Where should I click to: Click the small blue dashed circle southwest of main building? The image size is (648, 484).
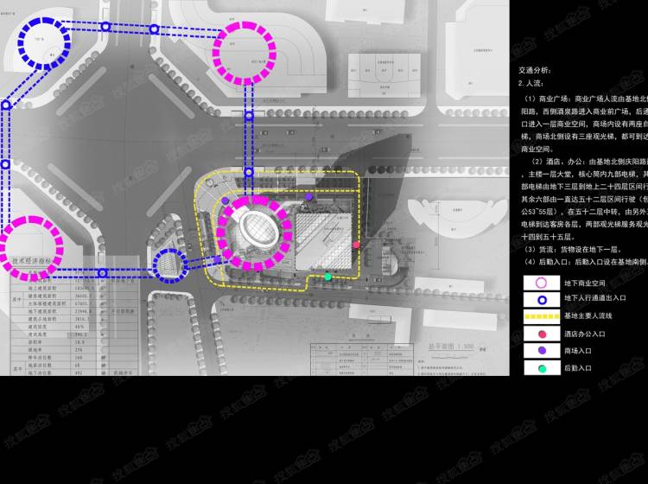coord(170,266)
